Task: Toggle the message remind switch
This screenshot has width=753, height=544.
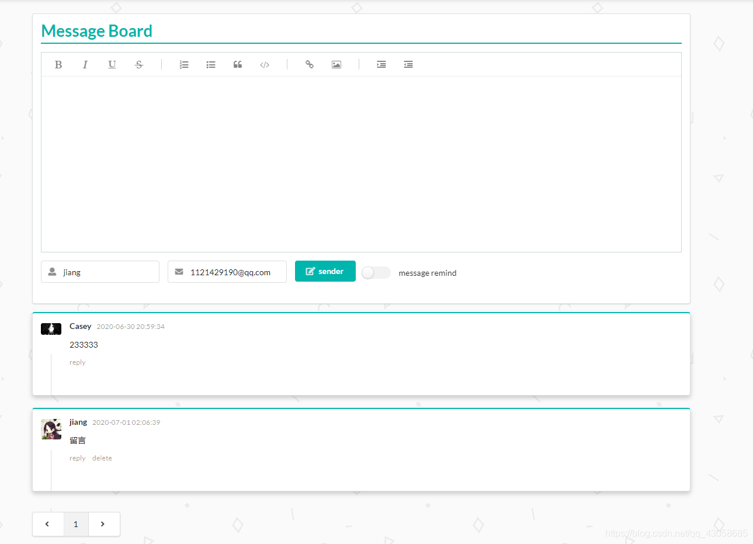Action: click(376, 273)
